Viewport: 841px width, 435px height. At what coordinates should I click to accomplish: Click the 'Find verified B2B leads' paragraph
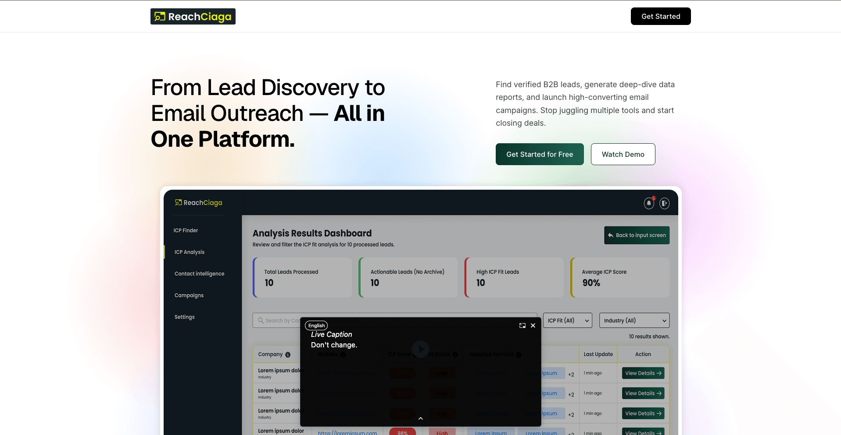585,104
